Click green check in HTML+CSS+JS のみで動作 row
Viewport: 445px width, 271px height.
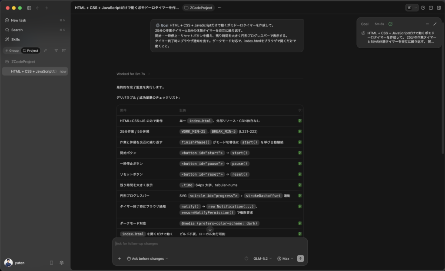[300, 121]
